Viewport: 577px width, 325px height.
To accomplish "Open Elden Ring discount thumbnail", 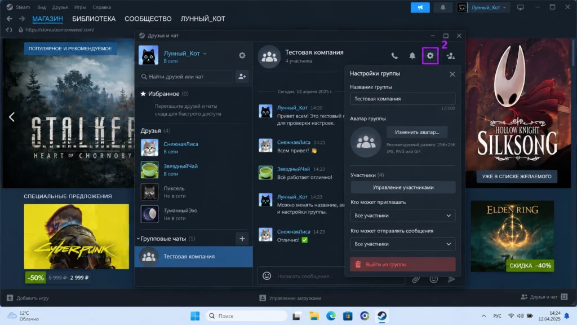I will coord(512,236).
